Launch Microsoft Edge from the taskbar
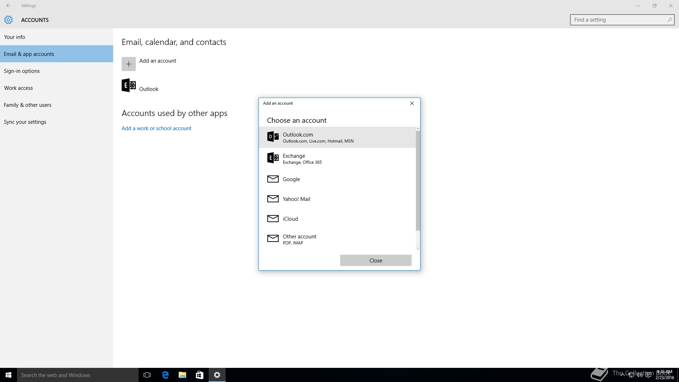Image resolution: width=679 pixels, height=382 pixels. pos(165,375)
